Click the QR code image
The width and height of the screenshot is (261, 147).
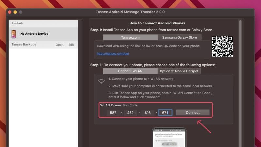pos(222,47)
